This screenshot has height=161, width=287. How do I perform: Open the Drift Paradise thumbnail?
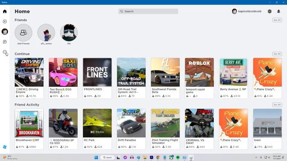coord(131,123)
